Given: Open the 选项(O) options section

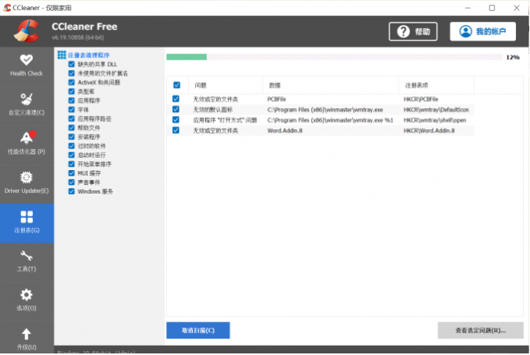Looking at the screenshot, I should (27, 300).
